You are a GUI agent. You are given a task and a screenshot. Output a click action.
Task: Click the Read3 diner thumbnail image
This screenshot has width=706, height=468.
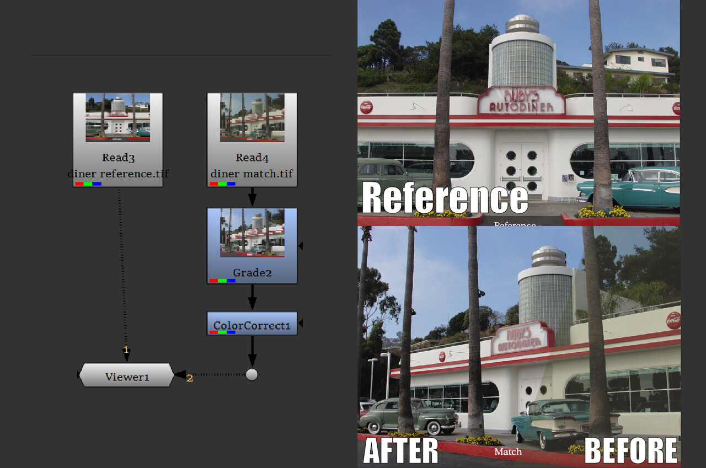118,117
